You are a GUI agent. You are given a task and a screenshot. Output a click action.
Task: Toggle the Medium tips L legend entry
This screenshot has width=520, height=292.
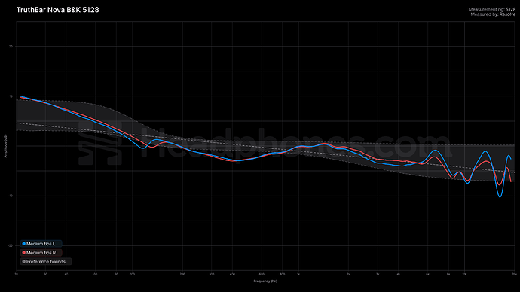pyautogui.click(x=41, y=244)
